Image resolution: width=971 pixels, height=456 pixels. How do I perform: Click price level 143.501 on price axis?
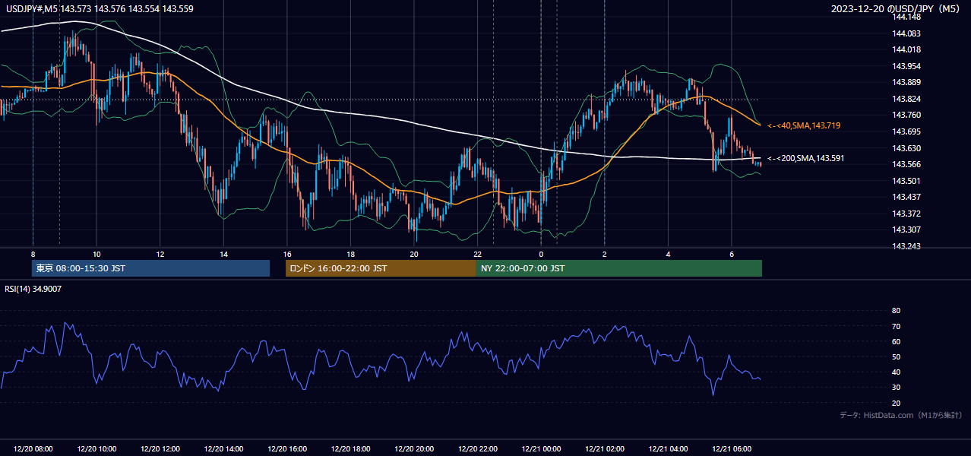pos(907,181)
